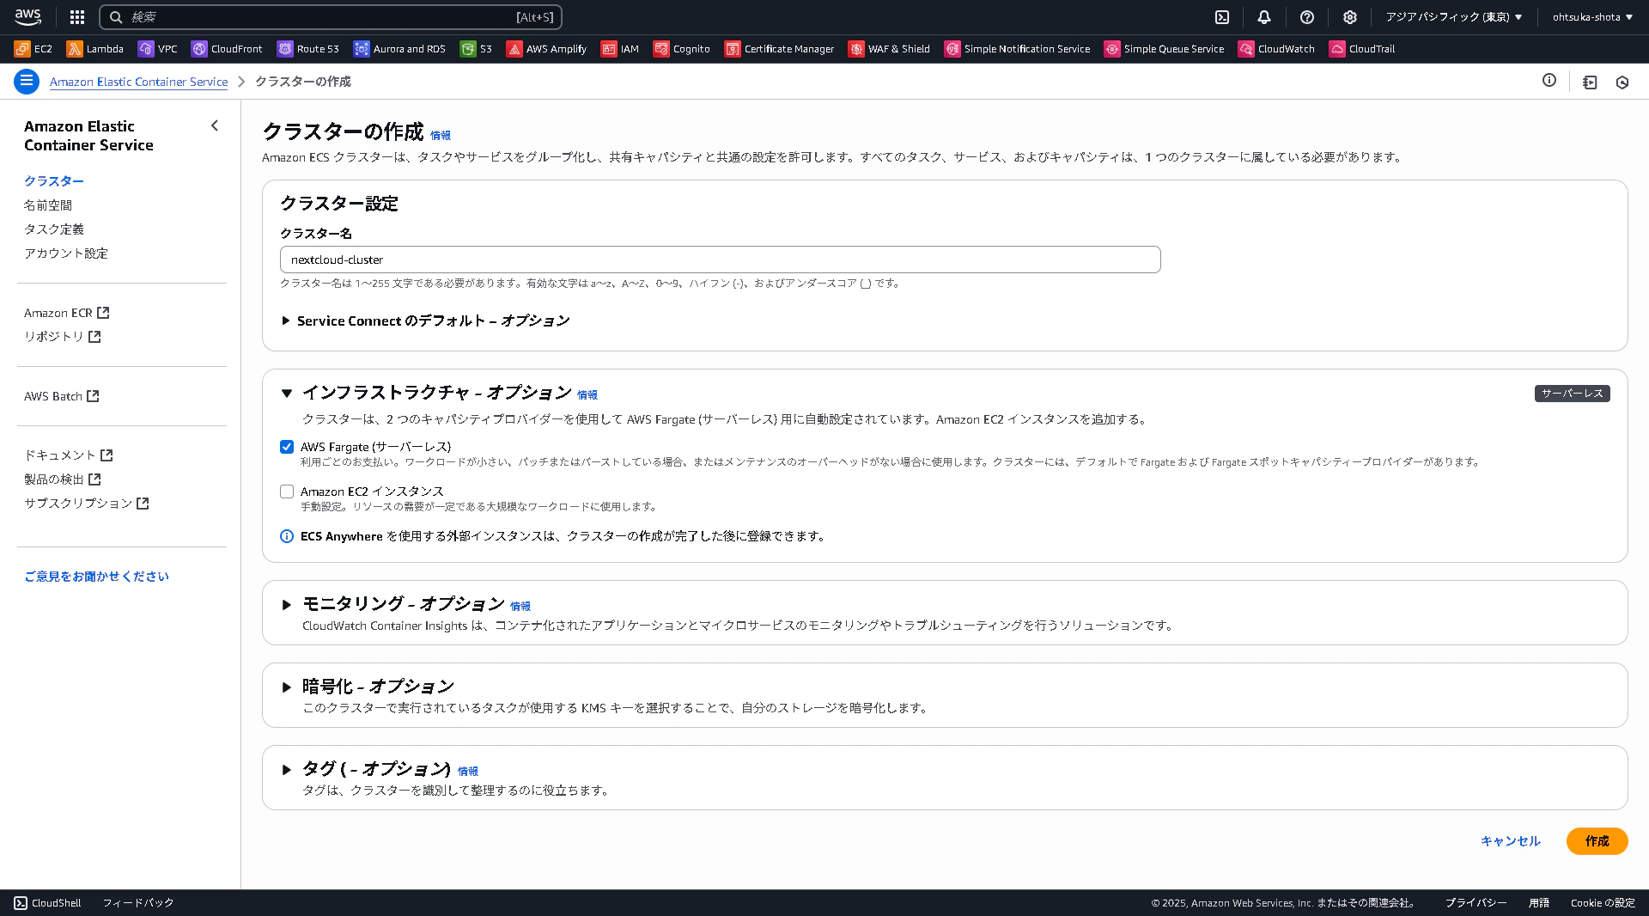This screenshot has width=1649, height=916.
Task: Open VPC shortcut in favorites bar
Action: tap(158, 49)
